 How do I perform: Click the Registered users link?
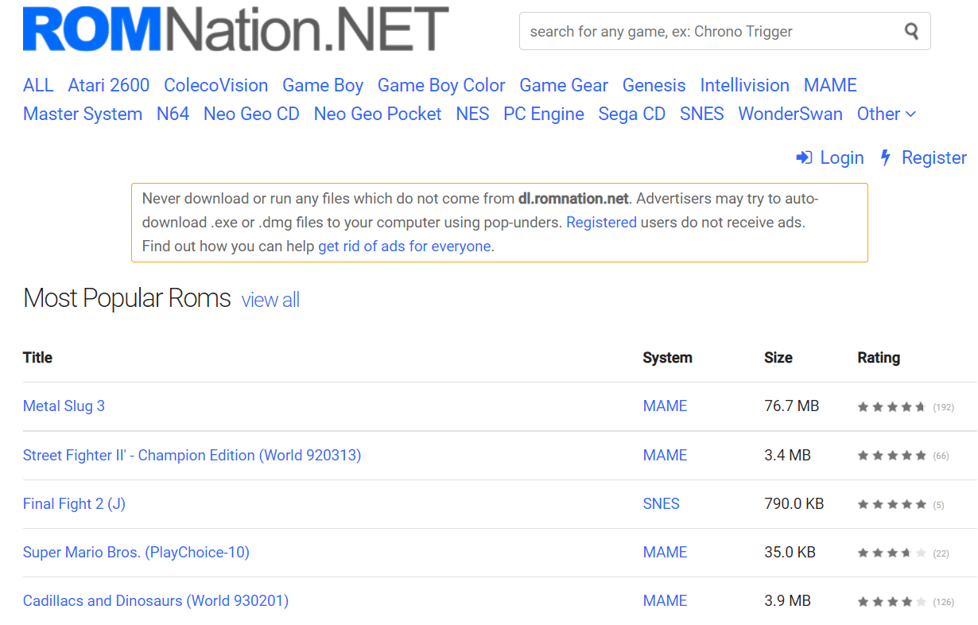(x=601, y=223)
